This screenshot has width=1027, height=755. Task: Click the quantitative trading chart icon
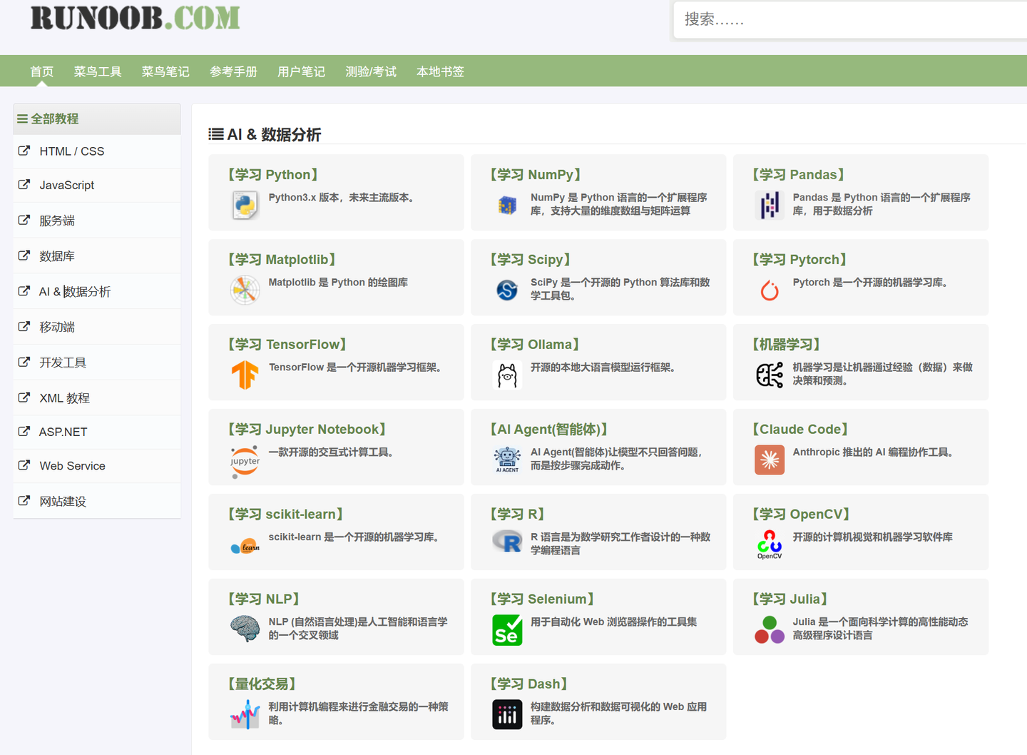(x=245, y=715)
